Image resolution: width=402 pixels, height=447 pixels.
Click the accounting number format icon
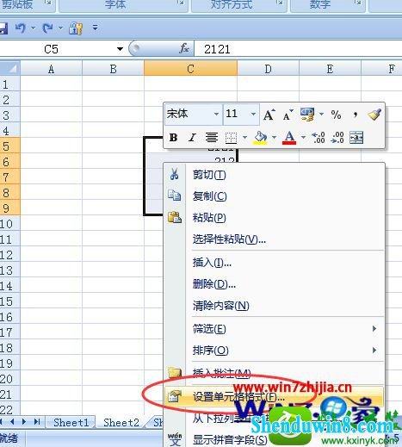307,115
